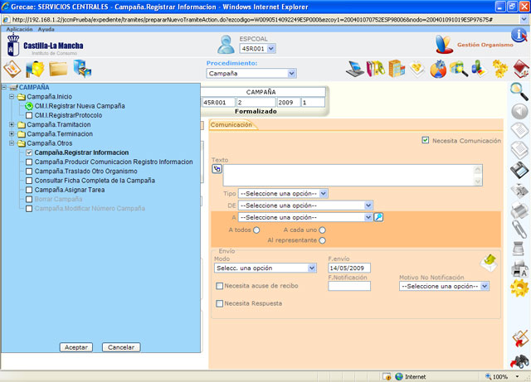Open the colored binders toolbar icon
531x382 pixels.
click(x=376, y=69)
